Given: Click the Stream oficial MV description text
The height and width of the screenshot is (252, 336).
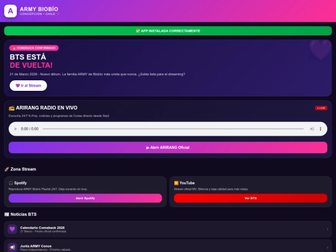Looking at the screenshot, I should click(x=211, y=189).
